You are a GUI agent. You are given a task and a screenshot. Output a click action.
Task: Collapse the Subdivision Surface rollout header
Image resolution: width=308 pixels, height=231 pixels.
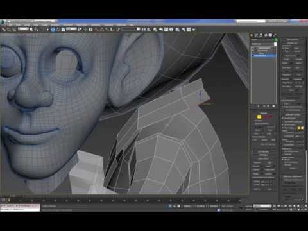click(x=292, y=114)
